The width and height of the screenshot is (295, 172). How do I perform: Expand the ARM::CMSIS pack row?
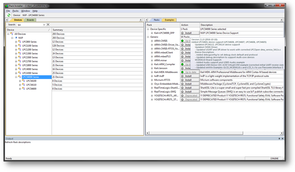pyautogui.click(x=152, y=41)
